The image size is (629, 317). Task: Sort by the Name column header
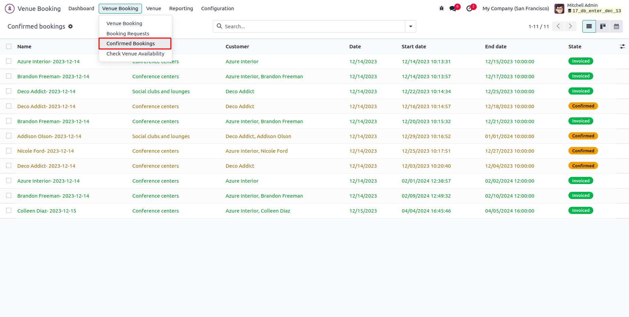[24, 47]
